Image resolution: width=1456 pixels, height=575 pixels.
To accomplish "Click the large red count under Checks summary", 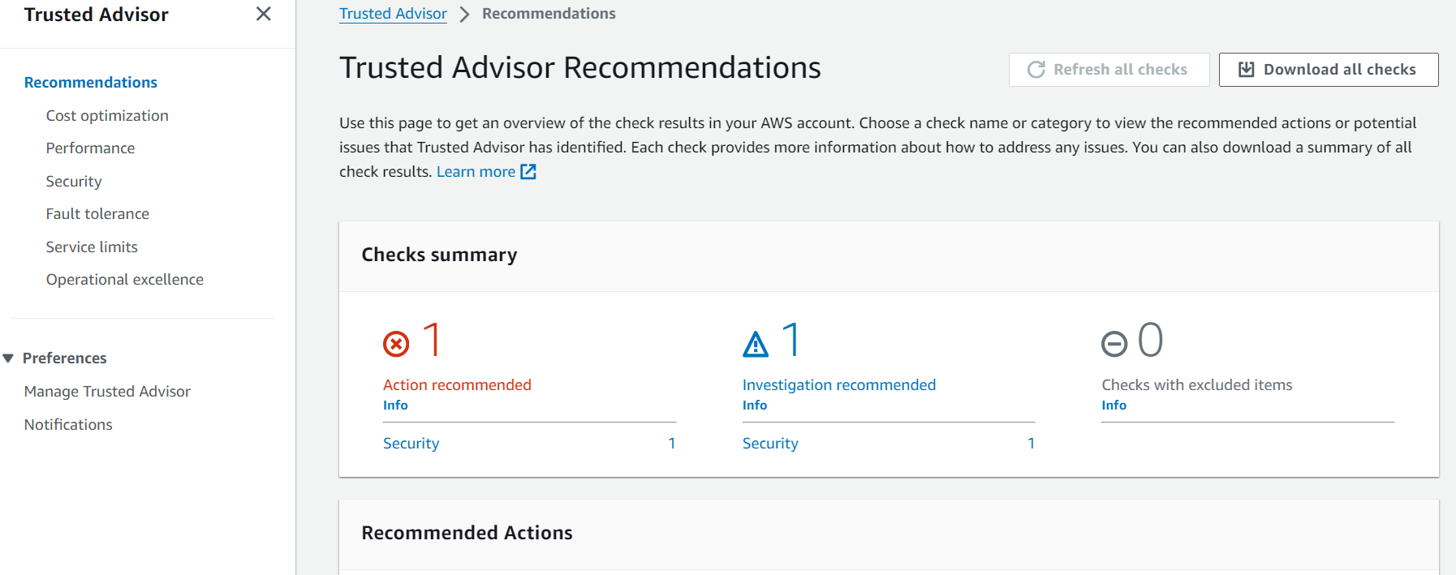I will tap(433, 340).
